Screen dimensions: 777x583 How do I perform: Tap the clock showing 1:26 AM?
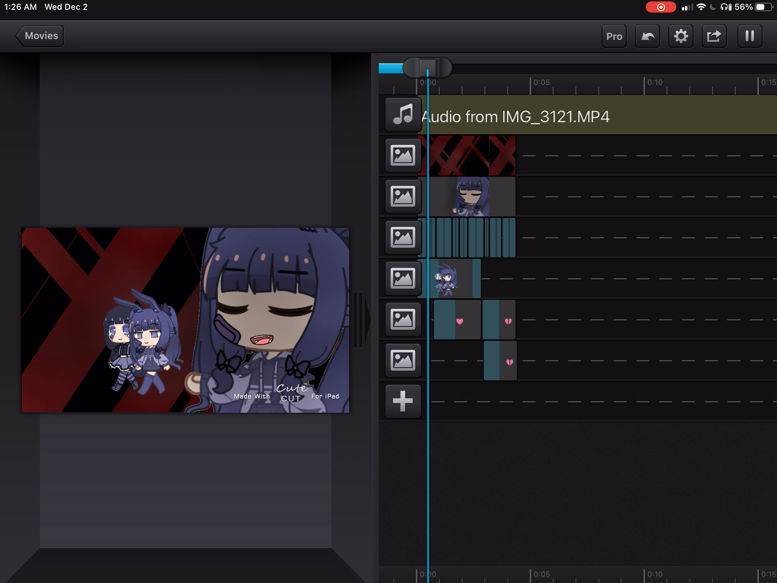coord(20,7)
